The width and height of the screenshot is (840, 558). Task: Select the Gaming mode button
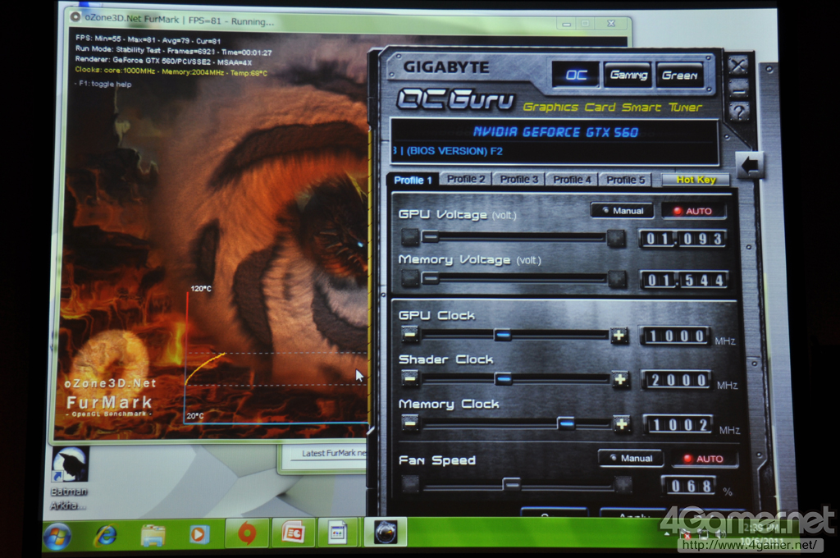coord(628,75)
